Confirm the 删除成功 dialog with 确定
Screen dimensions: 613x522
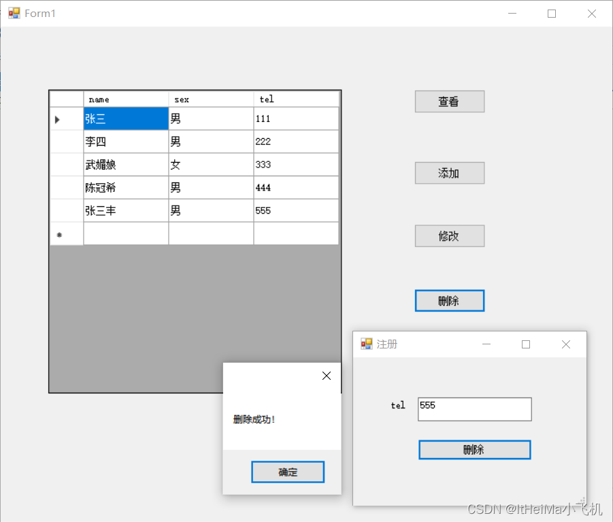click(x=288, y=472)
